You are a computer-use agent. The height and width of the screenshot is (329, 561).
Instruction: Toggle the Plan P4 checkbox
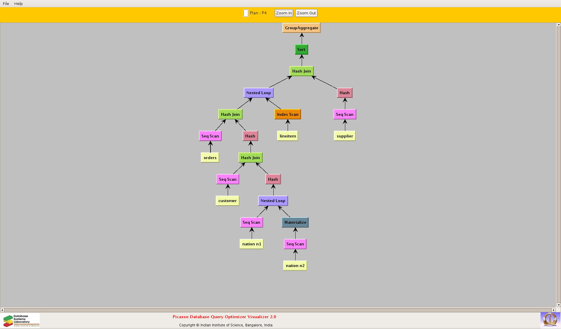[246, 13]
